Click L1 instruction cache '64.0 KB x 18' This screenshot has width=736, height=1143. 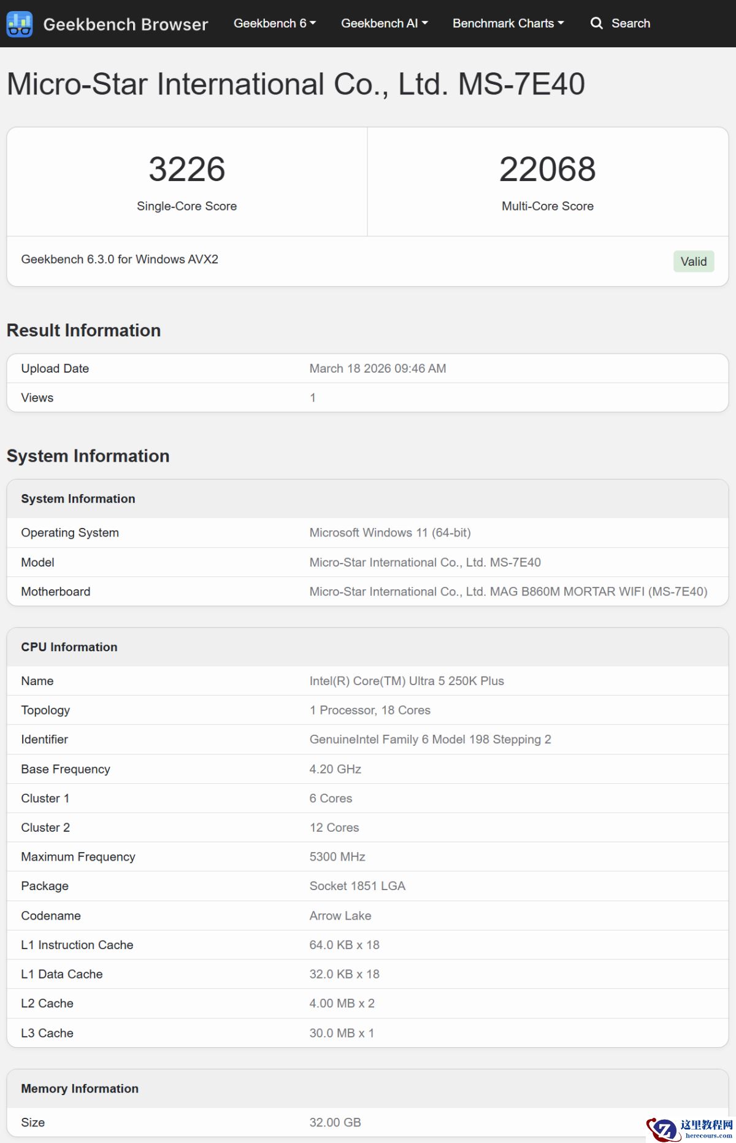(345, 945)
